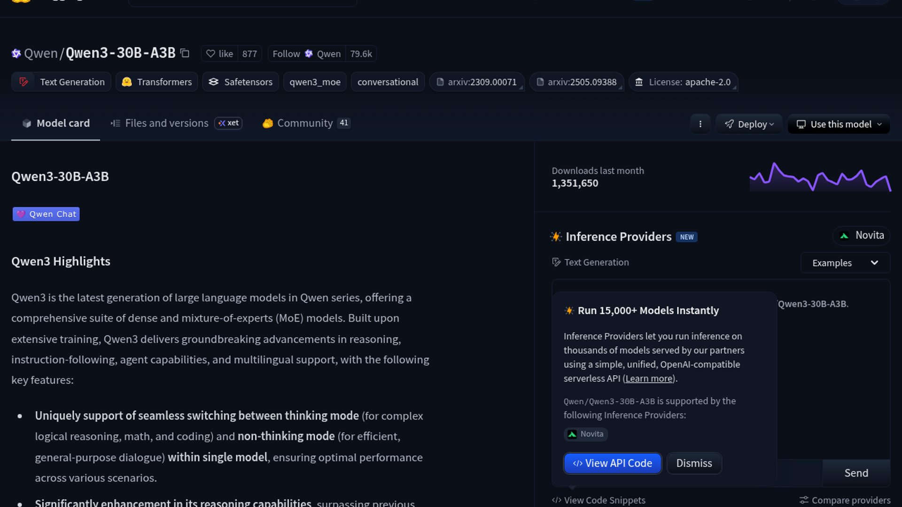Dismiss the Inference Providers popup
Image resolution: width=902 pixels, height=507 pixels.
694,463
